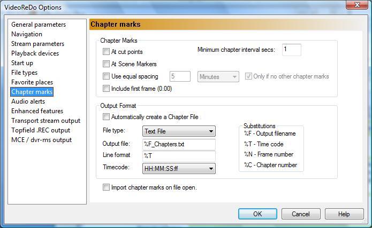Enable the At cut points checkbox
This screenshot has height=228, width=372.
coord(106,52)
